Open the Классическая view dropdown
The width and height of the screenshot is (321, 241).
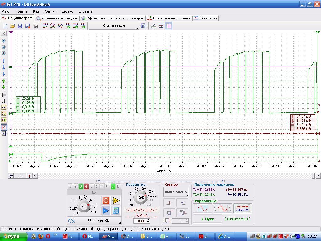point(114,26)
